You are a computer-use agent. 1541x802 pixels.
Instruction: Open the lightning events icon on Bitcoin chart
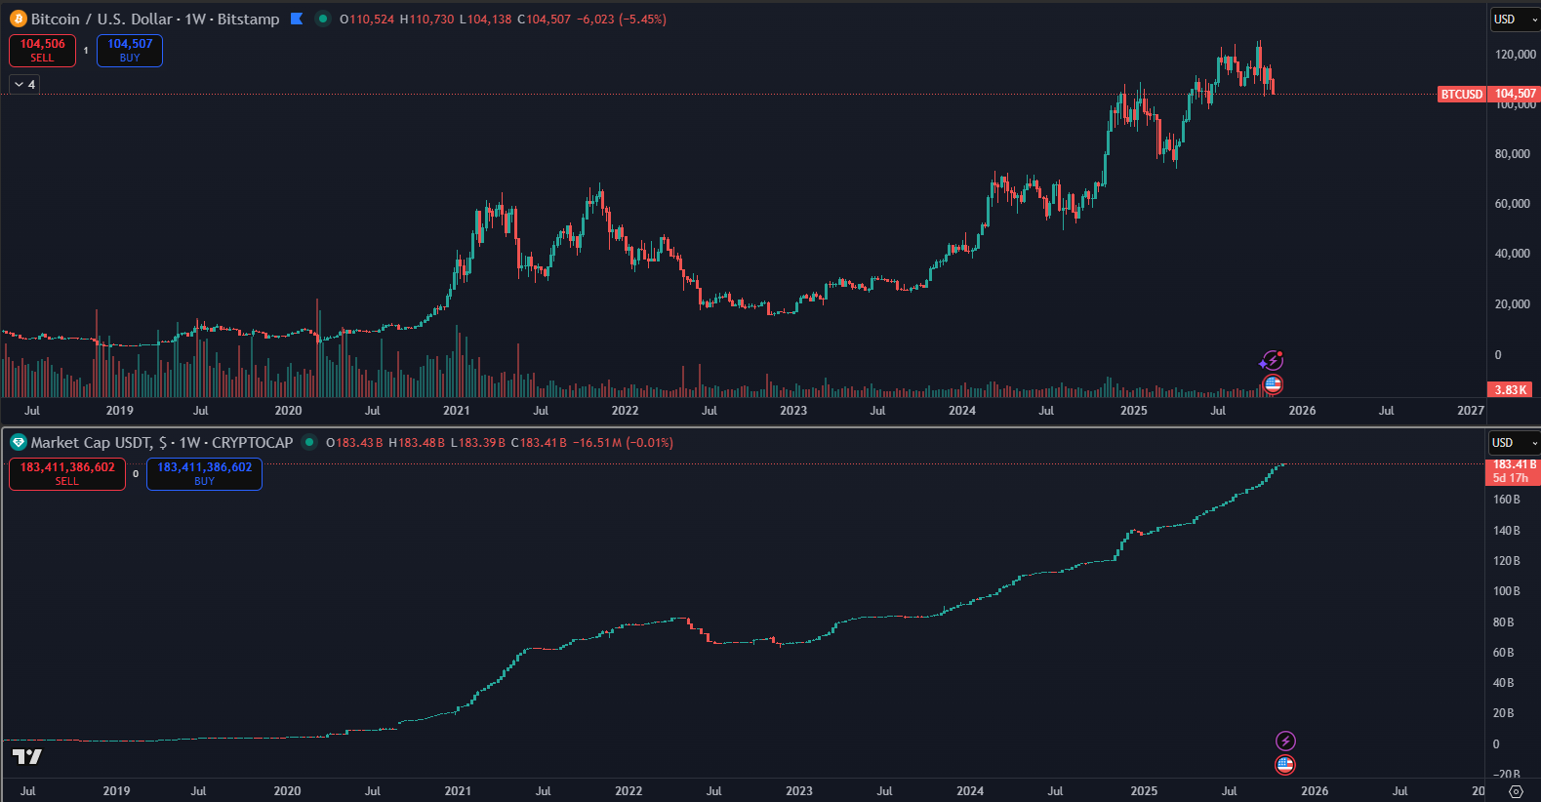point(1272,361)
